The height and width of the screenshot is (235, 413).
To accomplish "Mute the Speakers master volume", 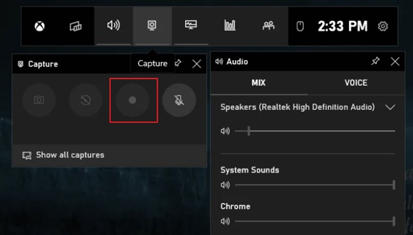I will (x=225, y=131).
